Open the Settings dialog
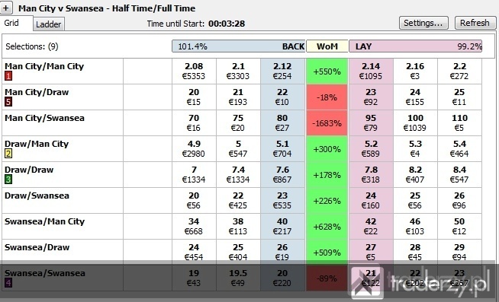 [423, 23]
